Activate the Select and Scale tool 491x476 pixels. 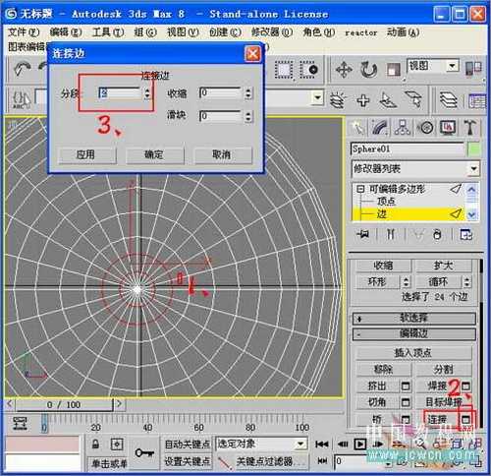[x=394, y=70]
